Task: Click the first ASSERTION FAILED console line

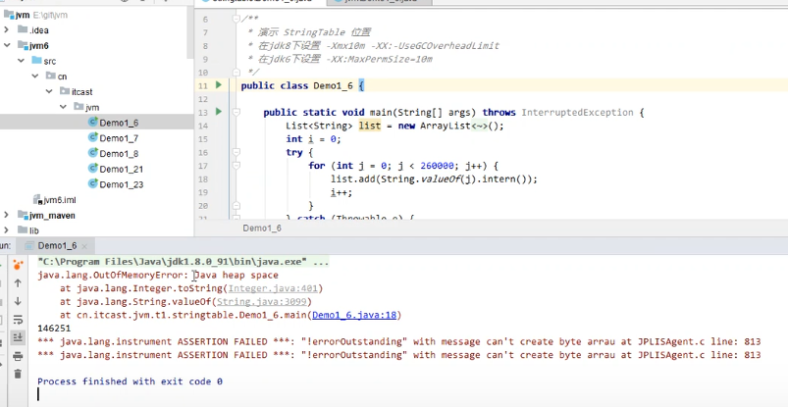Action: click(399, 341)
